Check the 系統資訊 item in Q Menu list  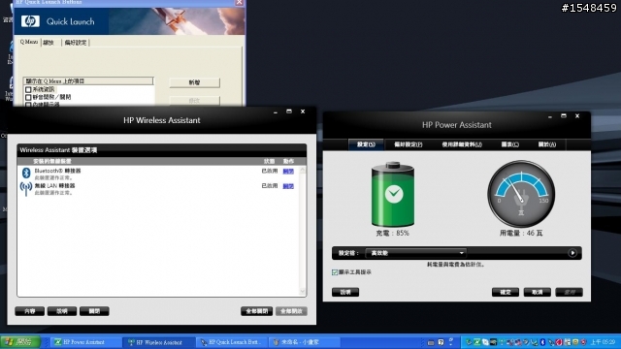[28, 90]
